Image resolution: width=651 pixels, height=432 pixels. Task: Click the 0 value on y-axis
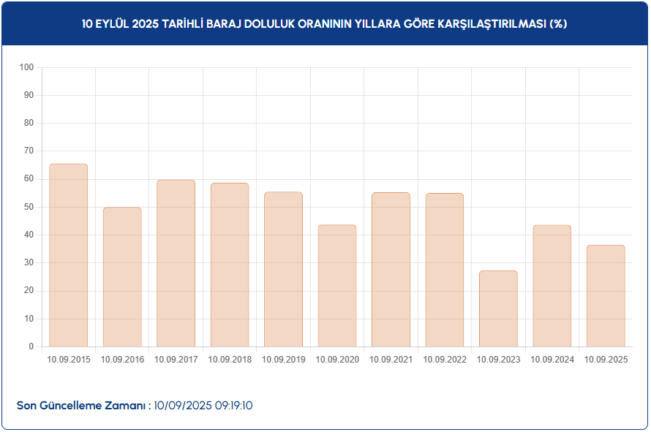(31, 346)
